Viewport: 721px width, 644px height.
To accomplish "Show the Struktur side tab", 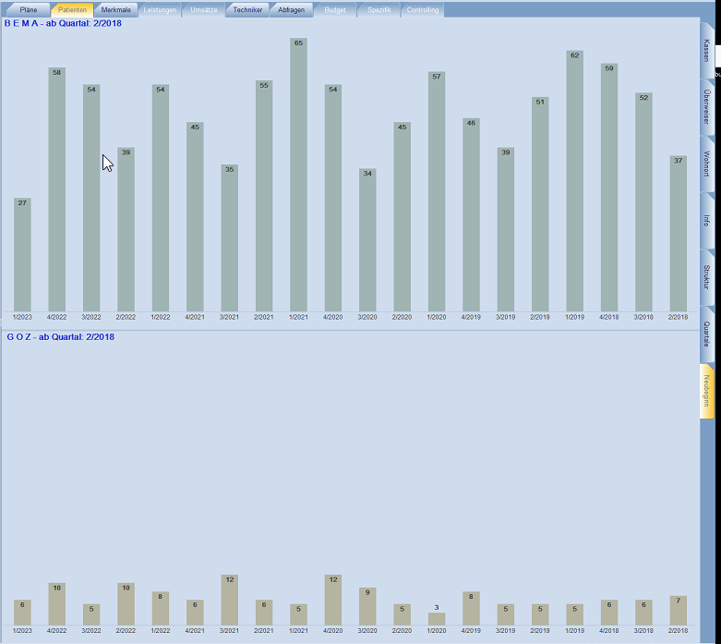I will pos(706,276).
